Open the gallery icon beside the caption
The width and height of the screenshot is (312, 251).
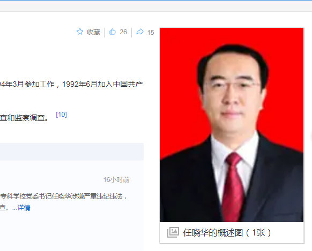tap(173, 232)
